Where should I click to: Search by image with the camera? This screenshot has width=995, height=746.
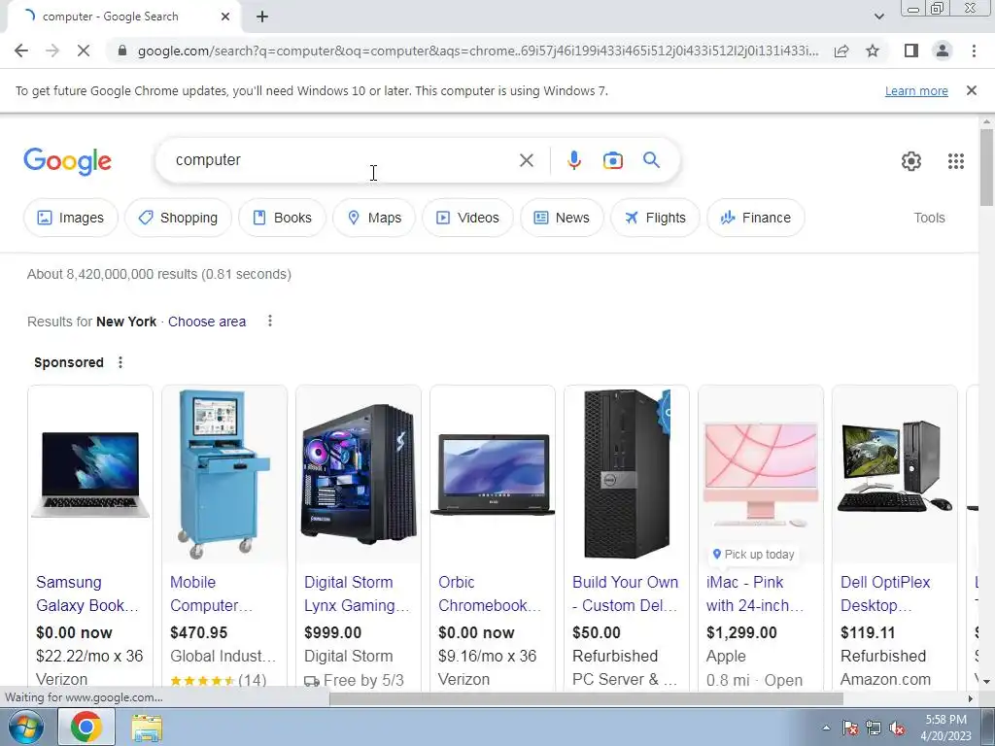click(612, 160)
